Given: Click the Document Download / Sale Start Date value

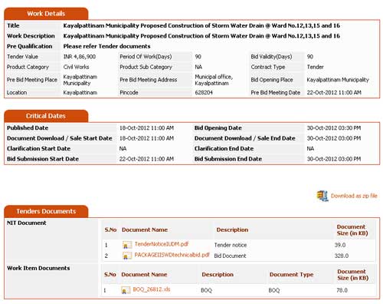Looking at the screenshot, I should point(146,138).
